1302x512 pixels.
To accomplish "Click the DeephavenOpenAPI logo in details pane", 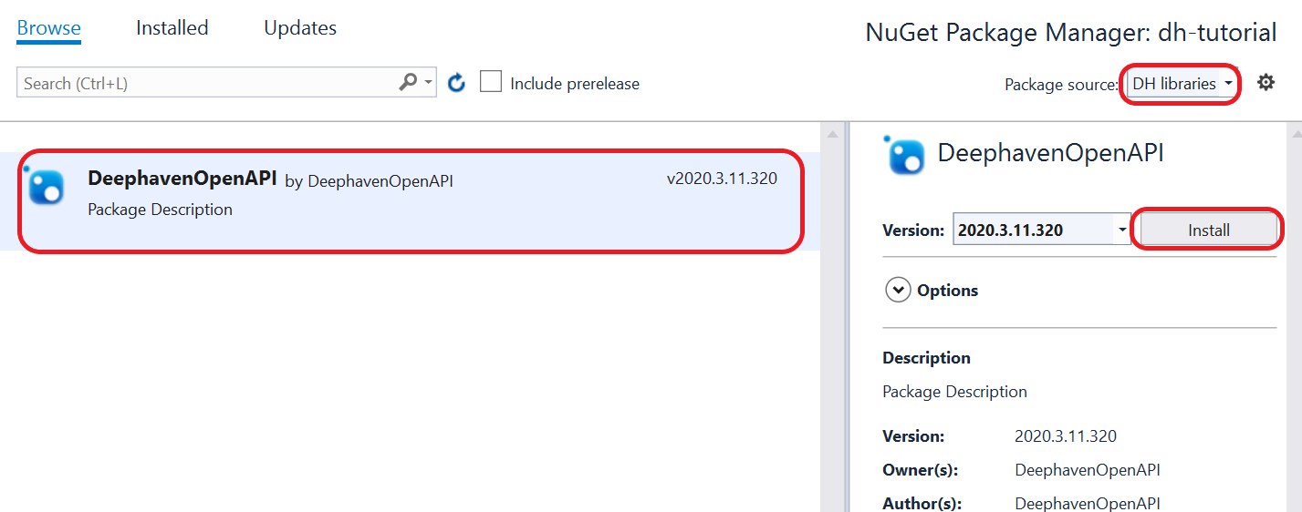I will (x=905, y=155).
